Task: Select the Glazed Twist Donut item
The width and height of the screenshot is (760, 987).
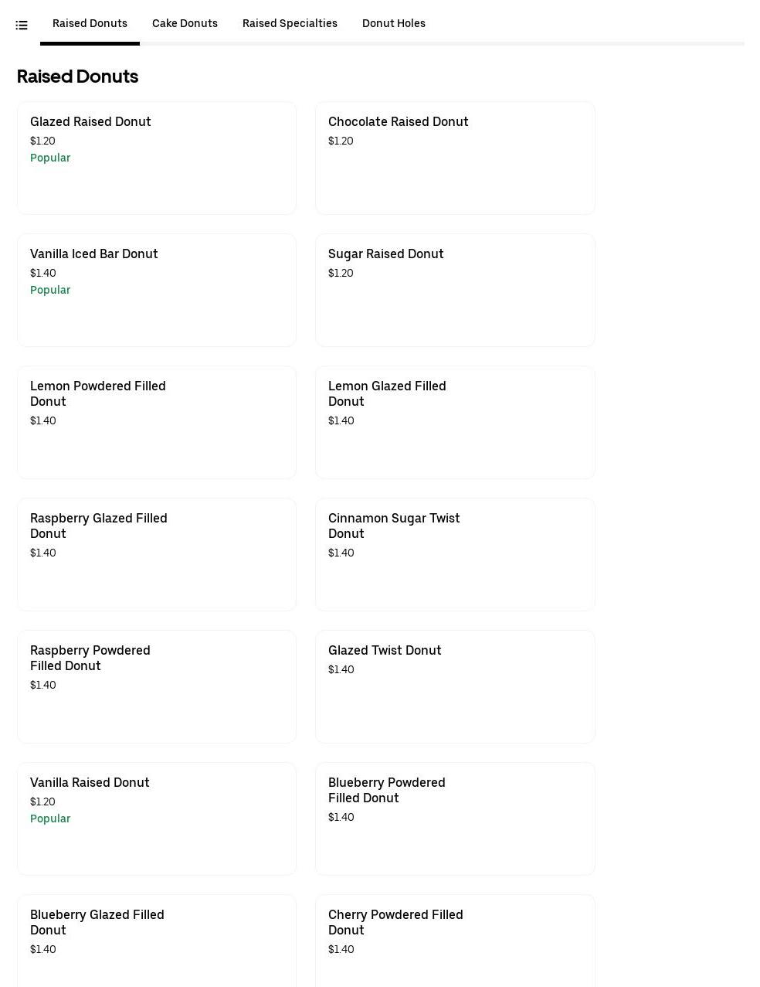Action: click(x=454, y=686)
